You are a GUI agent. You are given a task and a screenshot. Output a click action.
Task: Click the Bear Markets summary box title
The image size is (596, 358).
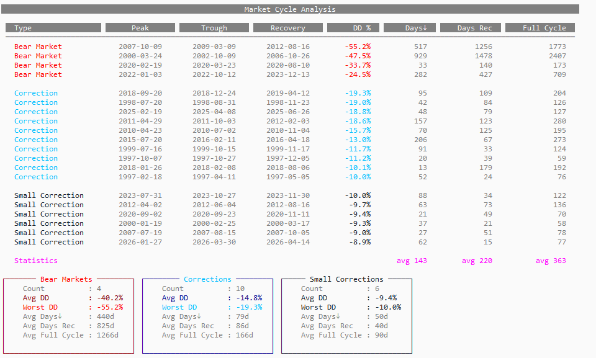[x=66, y=279]
